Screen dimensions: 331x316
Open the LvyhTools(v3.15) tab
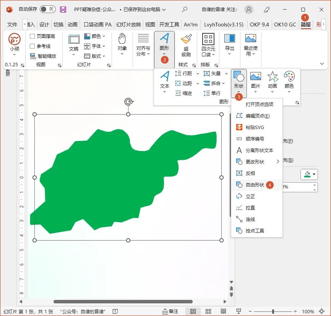pyautogui.click(x=224, y=25)
